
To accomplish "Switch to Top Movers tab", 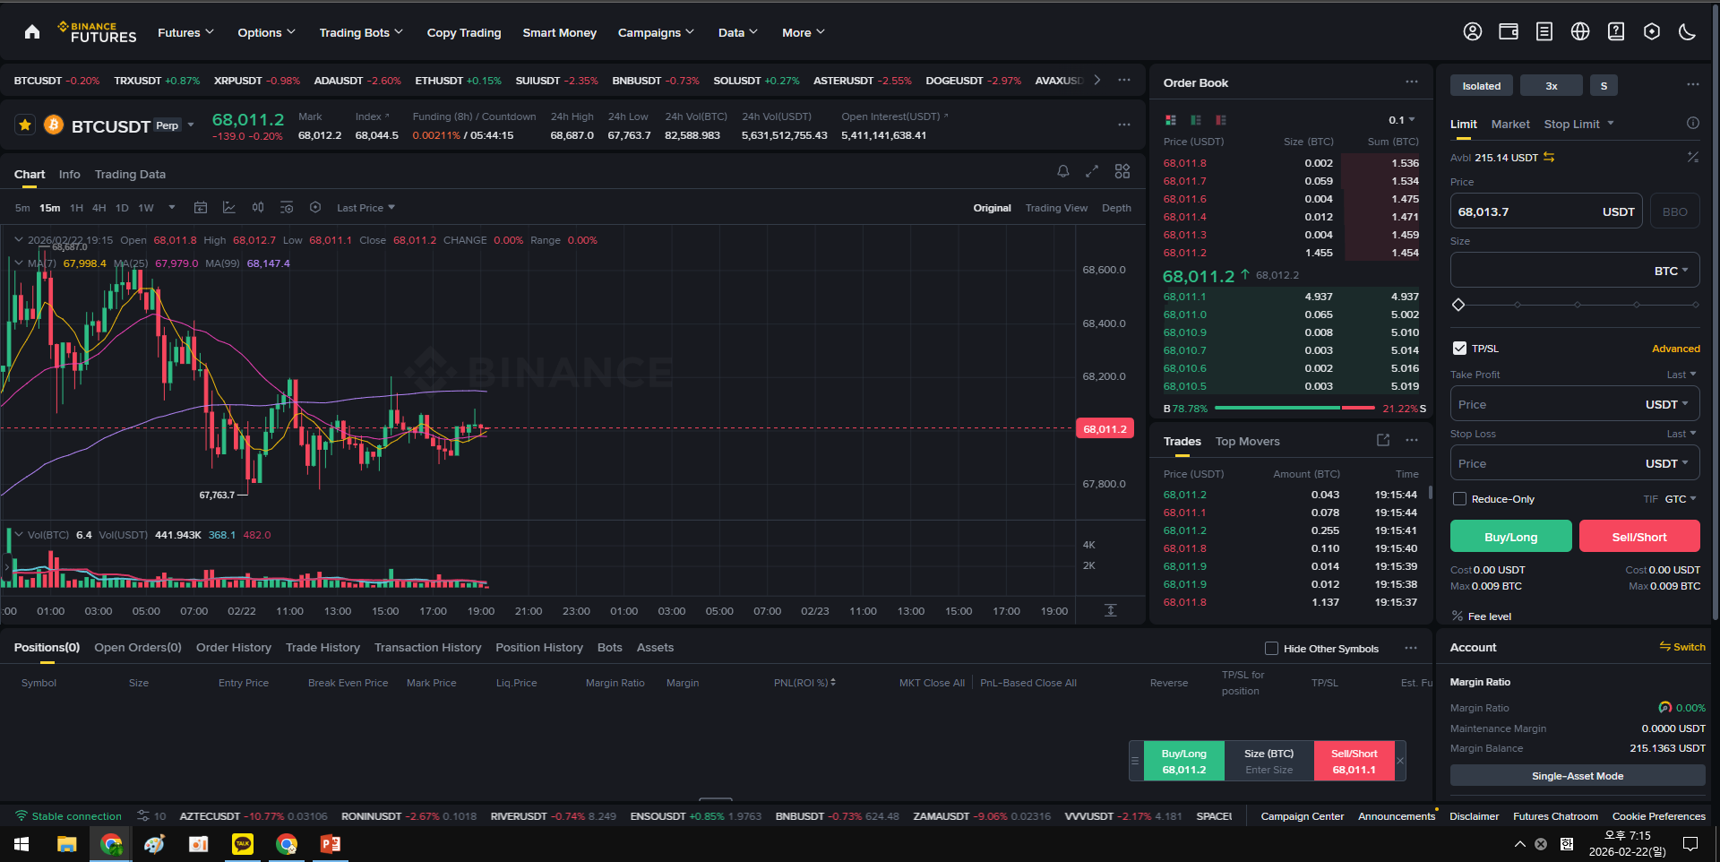I will click(1247, 441).
